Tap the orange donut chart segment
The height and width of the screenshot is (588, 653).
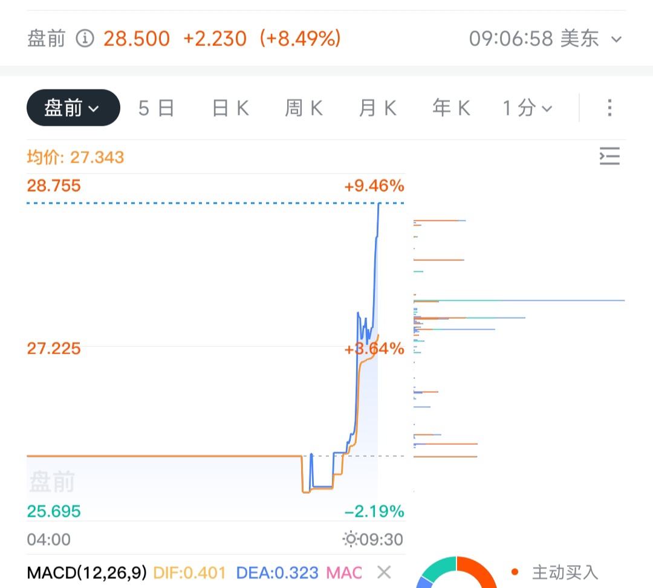477,572
